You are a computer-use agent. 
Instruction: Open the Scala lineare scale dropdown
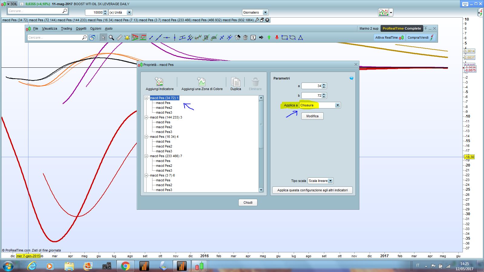(x=330, y=181)
